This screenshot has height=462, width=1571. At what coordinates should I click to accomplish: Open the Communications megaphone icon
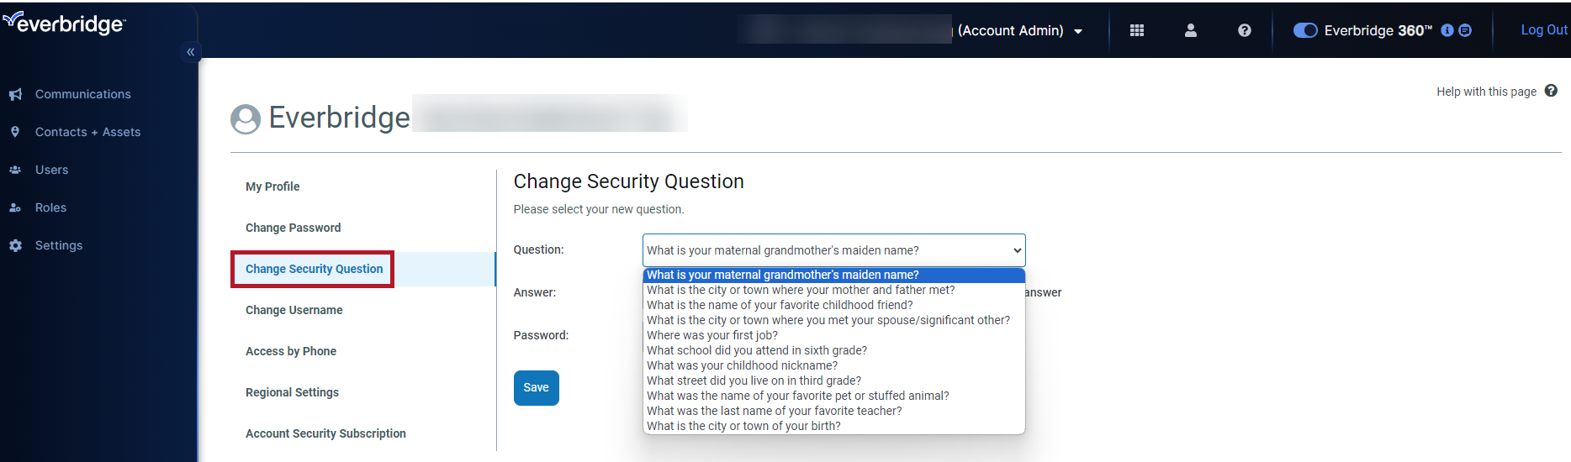point(15,95)
